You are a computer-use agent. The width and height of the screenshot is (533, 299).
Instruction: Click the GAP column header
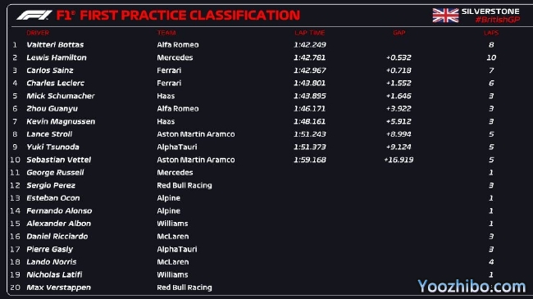point(399,33)
